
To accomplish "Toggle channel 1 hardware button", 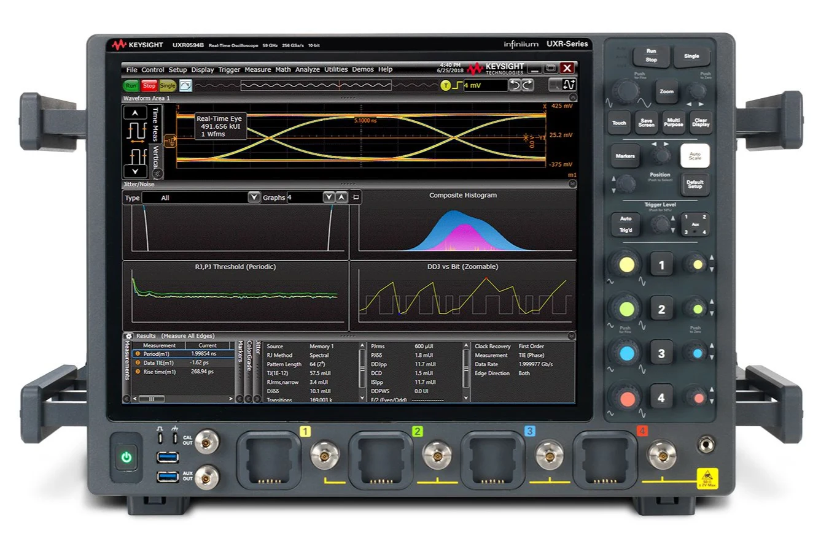I will [x=661, y=266].
